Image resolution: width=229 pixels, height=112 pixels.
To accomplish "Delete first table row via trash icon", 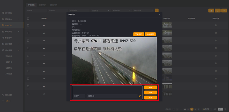I will click(x=216, y=25).
